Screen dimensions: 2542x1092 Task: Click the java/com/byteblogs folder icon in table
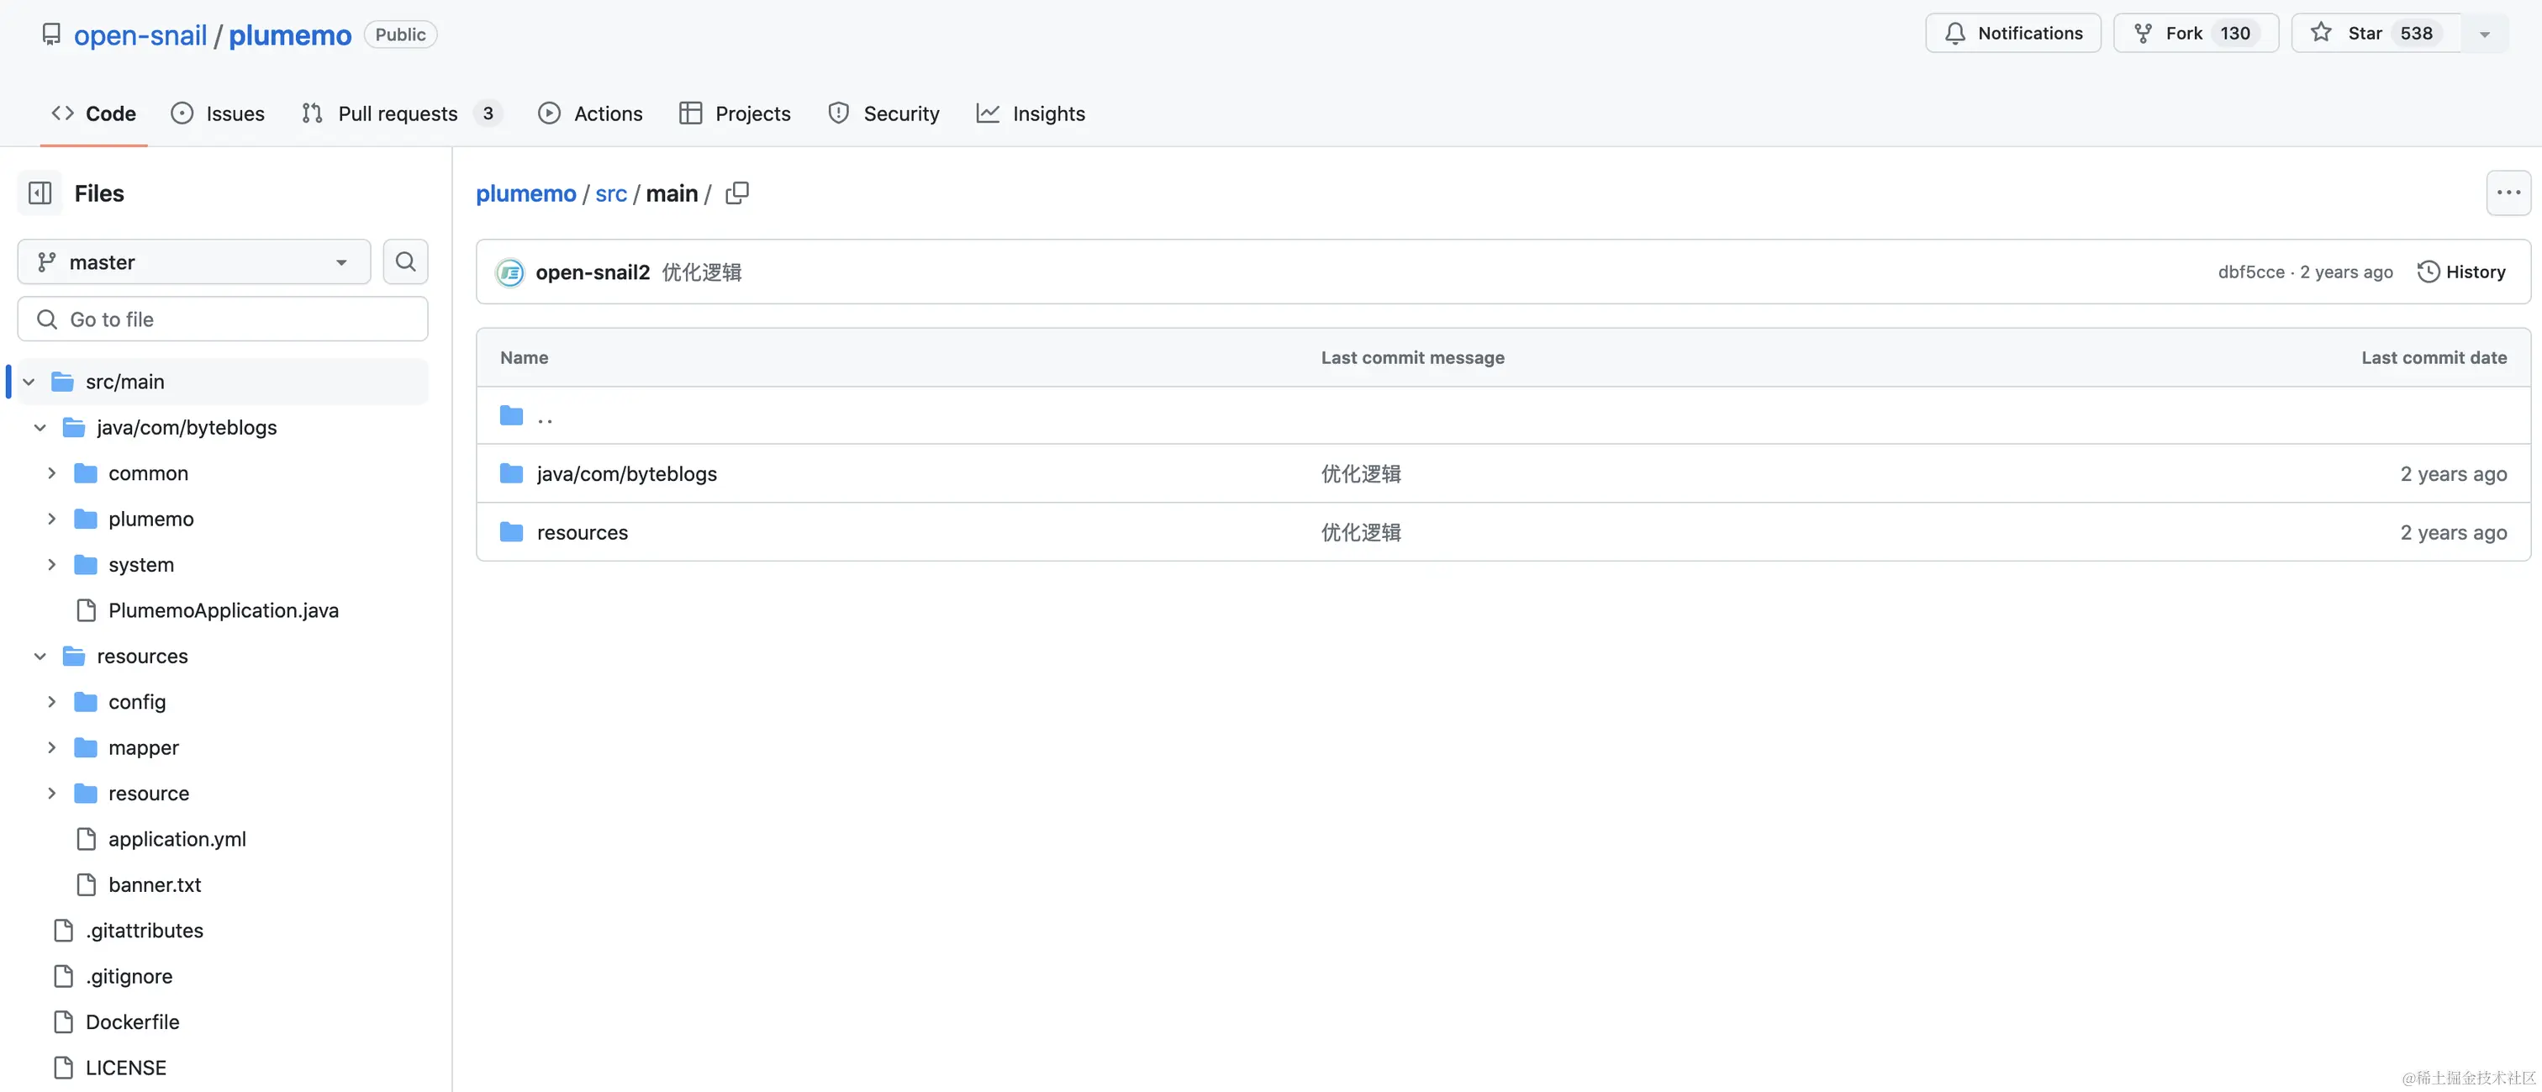pyautogui.click(x=511, y=473)
